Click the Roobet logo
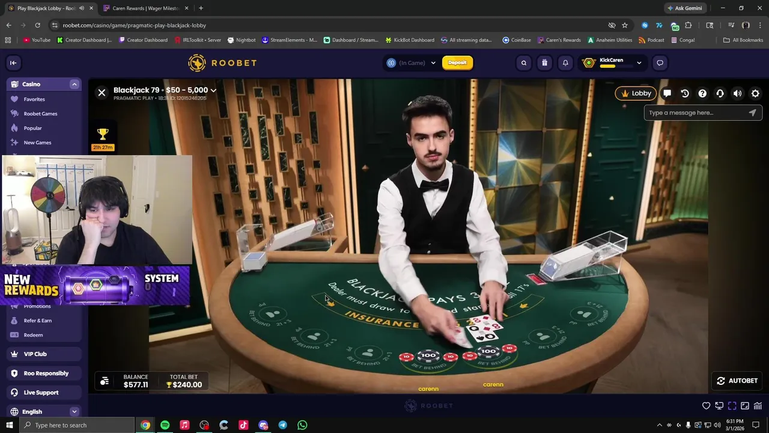The image size is (769, 433). pos(222,63)
